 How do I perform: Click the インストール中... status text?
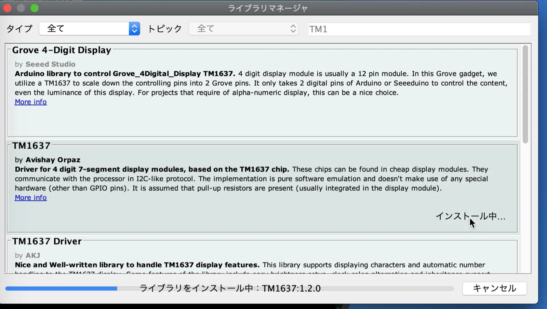click(470, 216)
